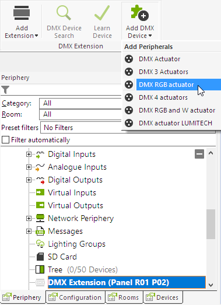This screenshot has width=221, height=305.
Task: Open the Category dropdown set to All
Action: pyautogui.click(x=80, y=103)
